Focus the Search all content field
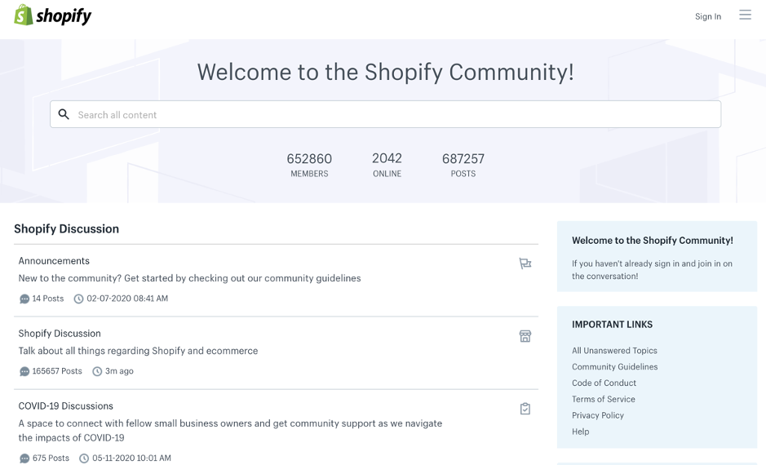 coord(385,114)
